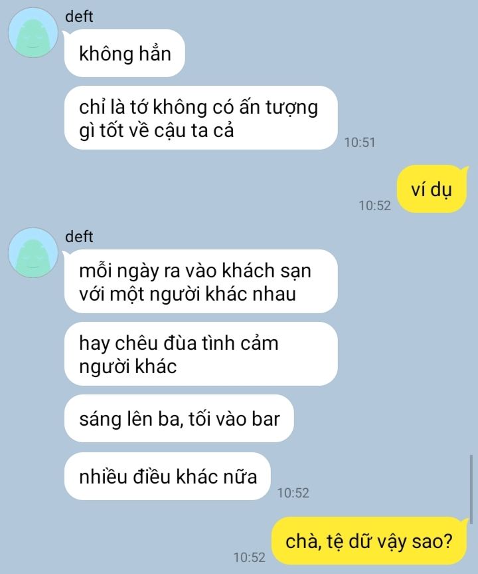Tap the 10:51 timestamp
The width and height of the screenshot is (478, 574).
click(360, 142)
